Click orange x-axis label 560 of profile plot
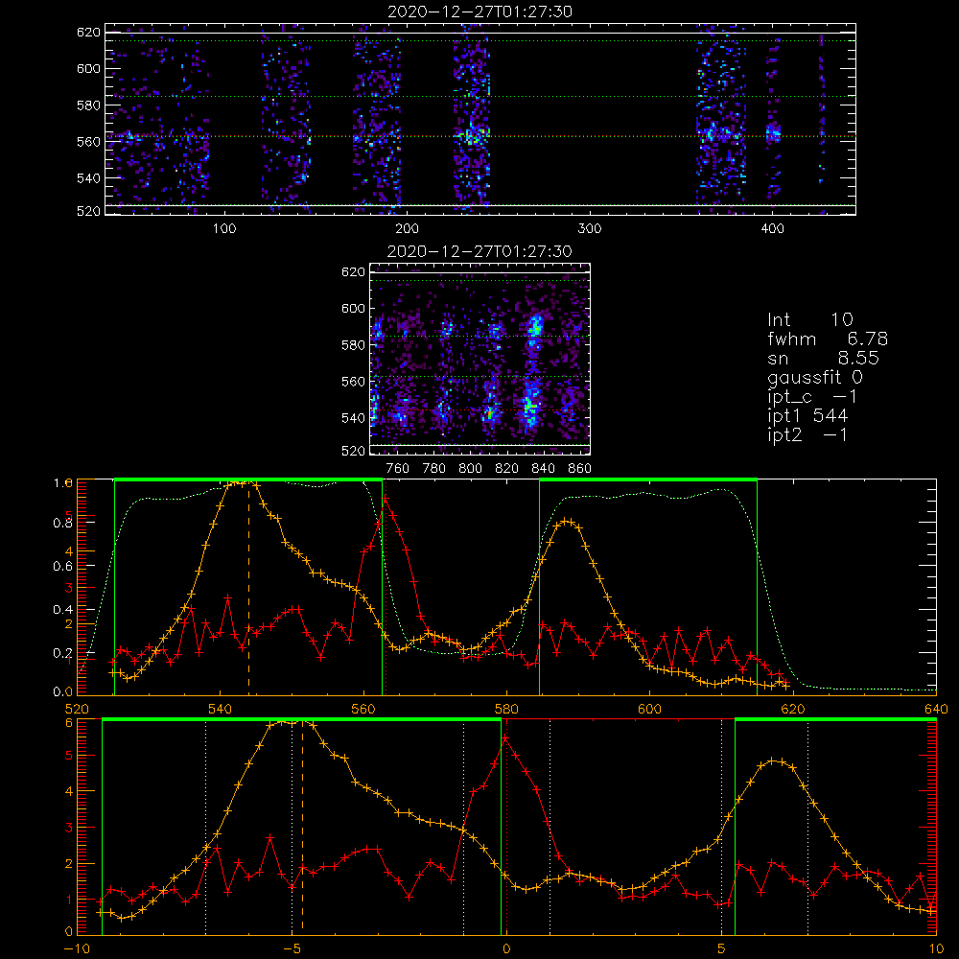This screenshot has width=959, height=959. pyautogui.click(x=363, y=709)
